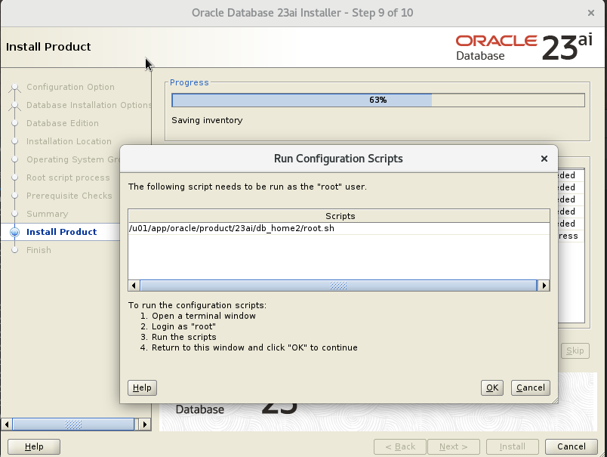Open Help in the scripts dialog
The image size is (607, 457).
pyautogui.click(x=142, y=388)
